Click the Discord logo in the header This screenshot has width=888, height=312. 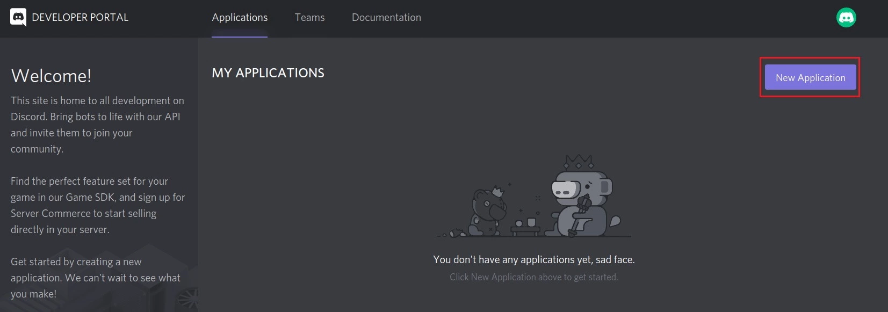[18, 17]
